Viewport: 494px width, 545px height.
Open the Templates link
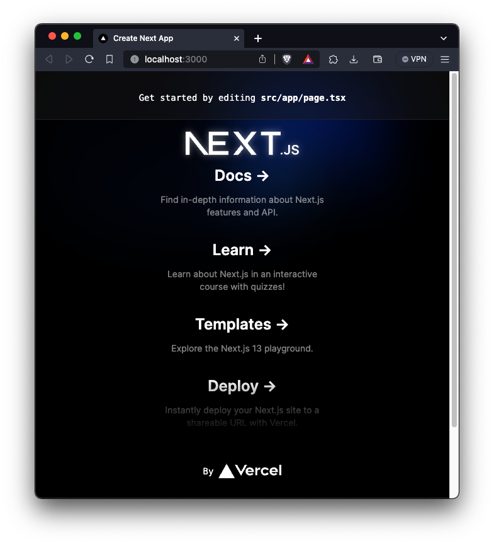click(x=242, y=324)
